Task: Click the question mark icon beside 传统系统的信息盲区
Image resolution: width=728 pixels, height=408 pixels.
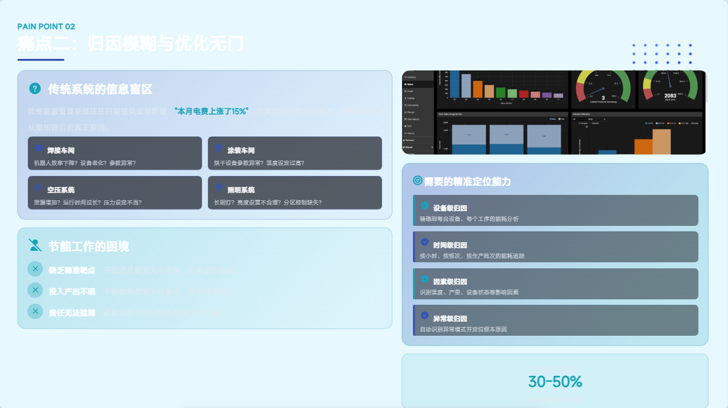Action: (35, 89)
